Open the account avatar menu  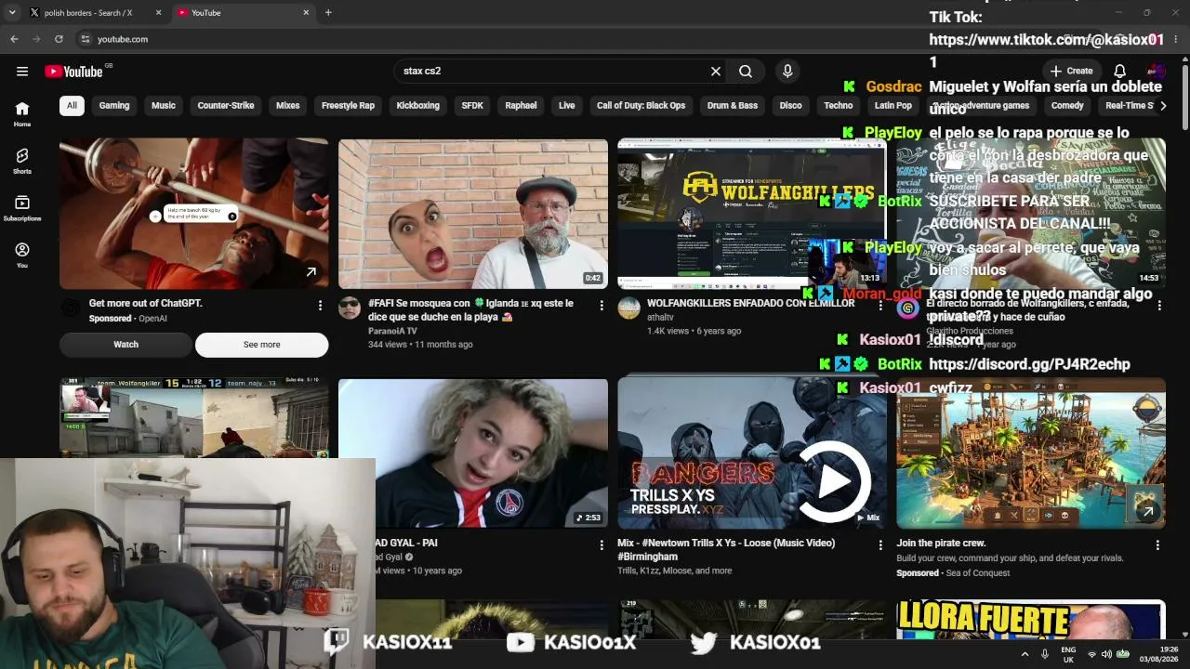tap(1156, 72)
